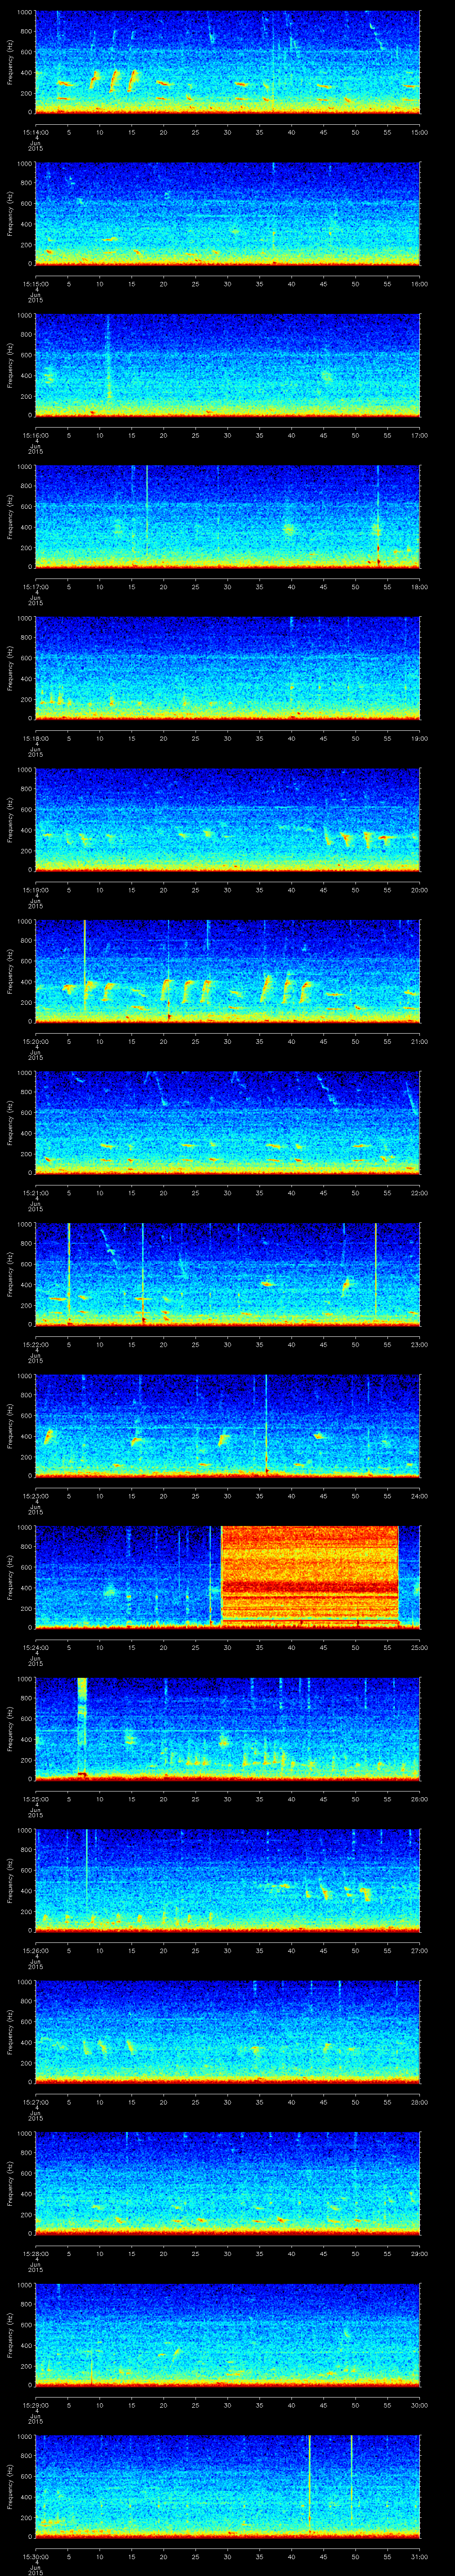Select the spectrogram panel starting at 15:28:00

228,2183
